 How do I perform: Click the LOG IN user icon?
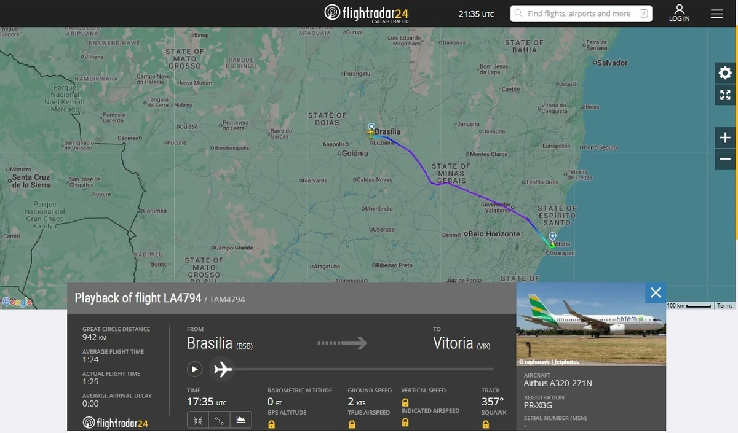tap(679, 13)
